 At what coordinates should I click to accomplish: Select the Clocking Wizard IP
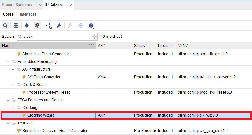pyautogui.click(x=41, y=115)
